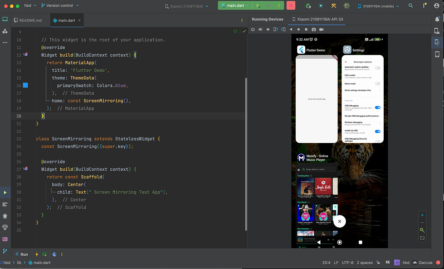Capture a screenshot of the mirrored device
The width and height of the screenshot is (444, 269).
(x=314, y=29)
